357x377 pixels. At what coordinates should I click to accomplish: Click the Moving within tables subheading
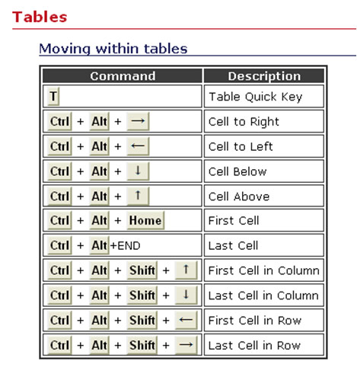pos(113,49)
